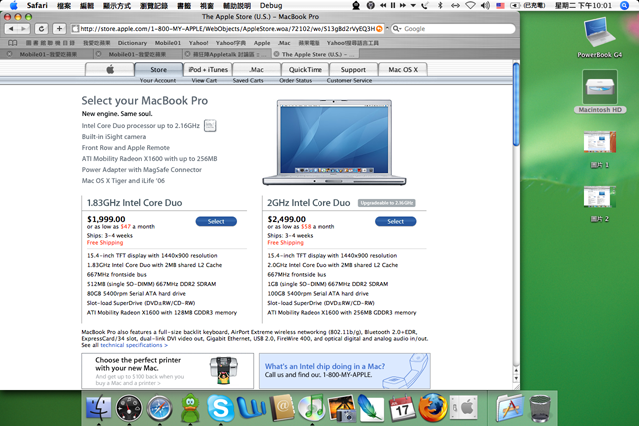This screenshot has height=426, width=639.
Task: Launch Skype from the Dock
Action: pyautogui.click(x=220, y=408)
